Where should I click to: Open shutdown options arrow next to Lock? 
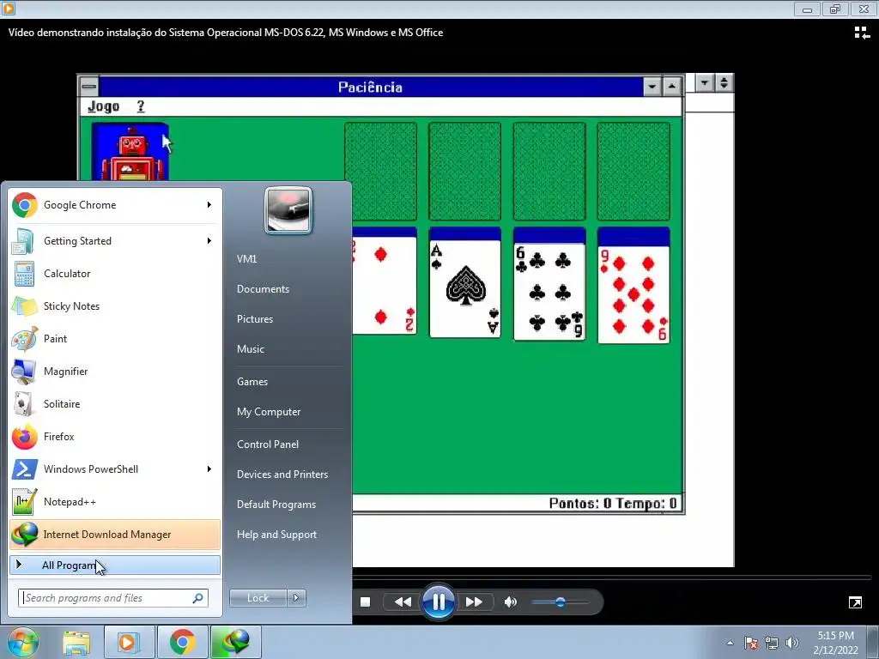point(296,598)
